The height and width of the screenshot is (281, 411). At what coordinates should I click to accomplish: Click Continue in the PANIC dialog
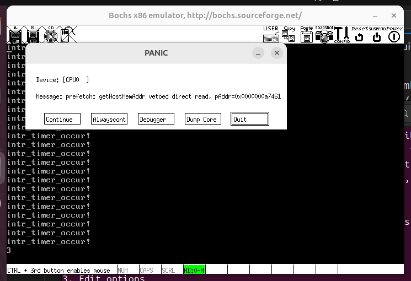click(62, 119)
